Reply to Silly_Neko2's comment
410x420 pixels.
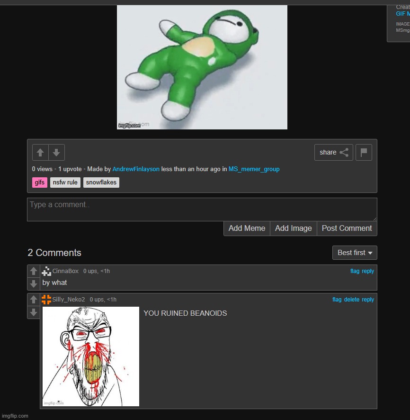tap(368, 300)
